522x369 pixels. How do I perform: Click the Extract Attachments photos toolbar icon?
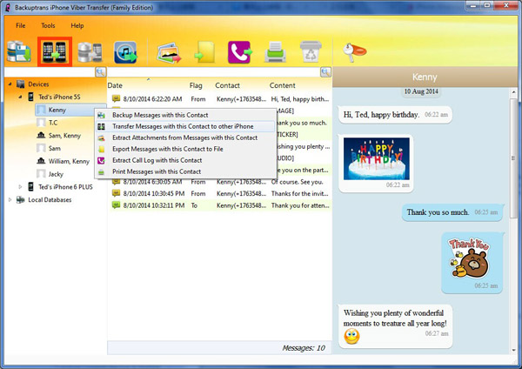(x=169, y=52)
